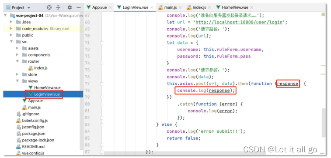Click the localhost:18080/user/login URL link
This screenshot has width=331, height=158.
click(239, 22)
